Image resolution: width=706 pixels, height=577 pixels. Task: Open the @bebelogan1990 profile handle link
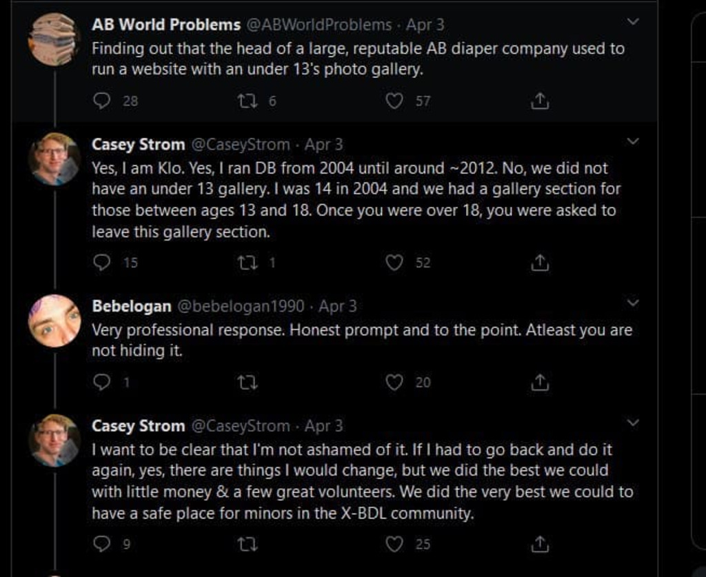[243, 306]
